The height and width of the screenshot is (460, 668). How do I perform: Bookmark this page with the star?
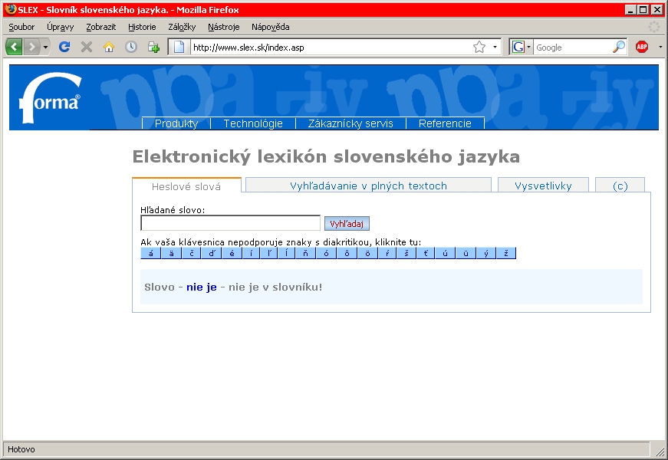point(479,47)
